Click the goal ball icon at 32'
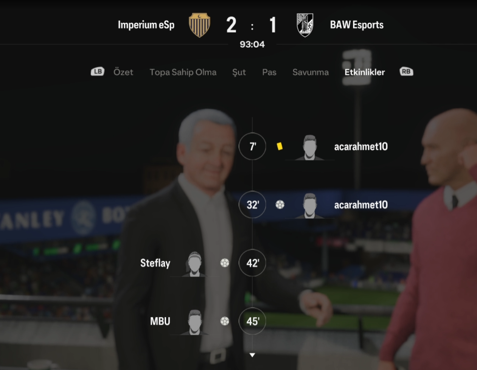The width and height of the screenshot is (477, 370). click(x=280, y=205)
